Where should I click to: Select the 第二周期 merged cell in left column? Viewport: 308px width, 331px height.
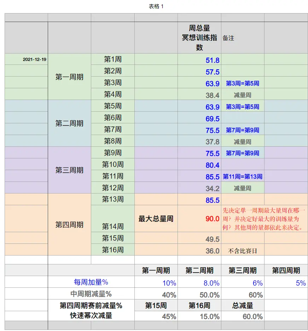(69, 123)
